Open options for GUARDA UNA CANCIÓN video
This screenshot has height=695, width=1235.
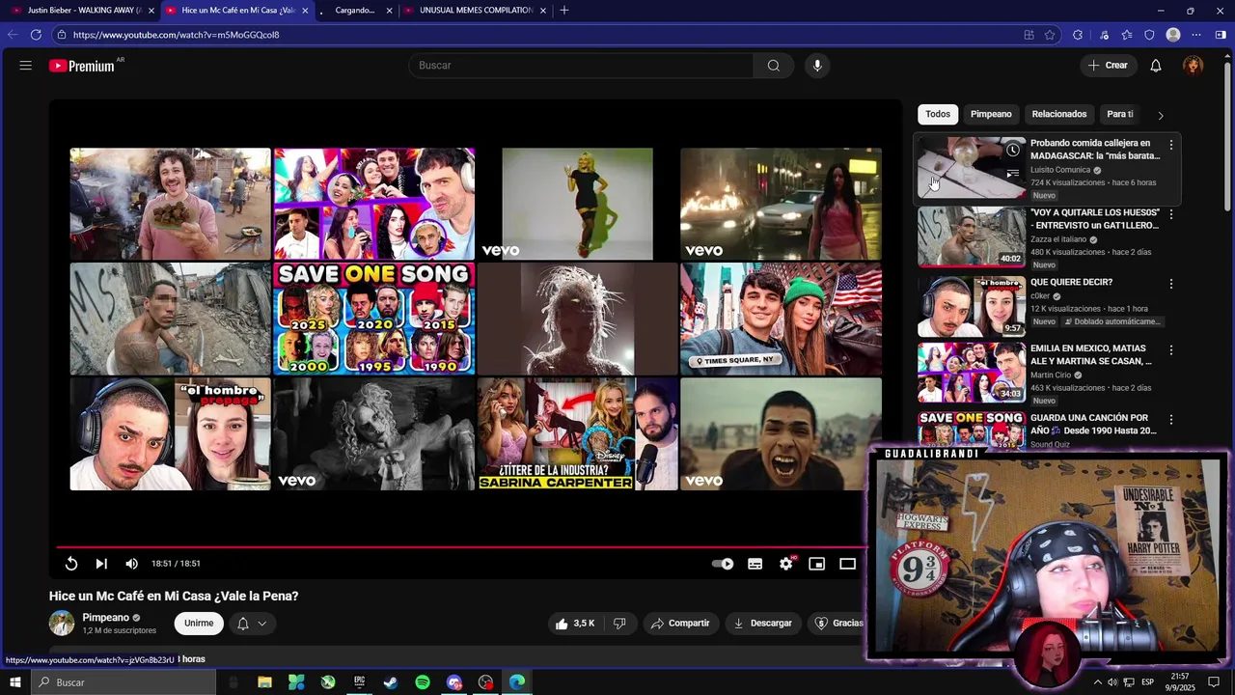pos(1171,420)
